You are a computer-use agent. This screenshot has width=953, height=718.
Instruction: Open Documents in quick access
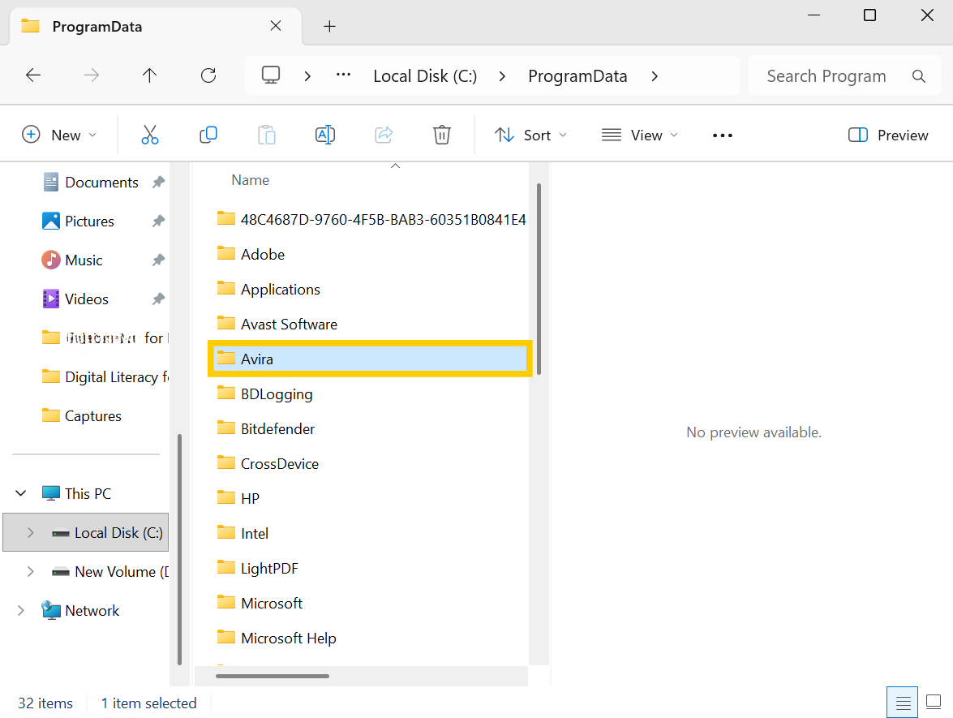101,182
